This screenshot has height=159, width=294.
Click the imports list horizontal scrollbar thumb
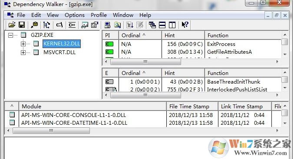click(x=145, y=62)
